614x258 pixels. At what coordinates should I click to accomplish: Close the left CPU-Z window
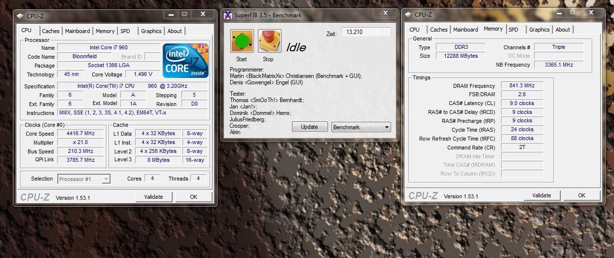point(202,14)
